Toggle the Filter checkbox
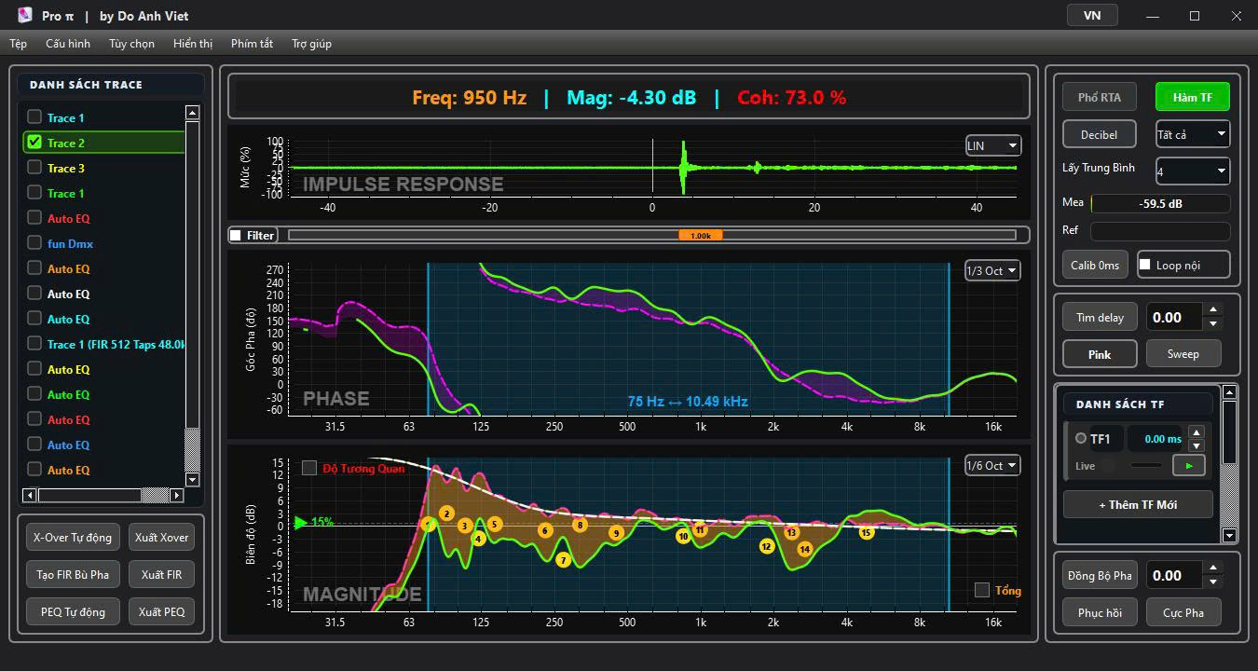Viewport: 1258px width, 671px height. click(x=236, y=235)
